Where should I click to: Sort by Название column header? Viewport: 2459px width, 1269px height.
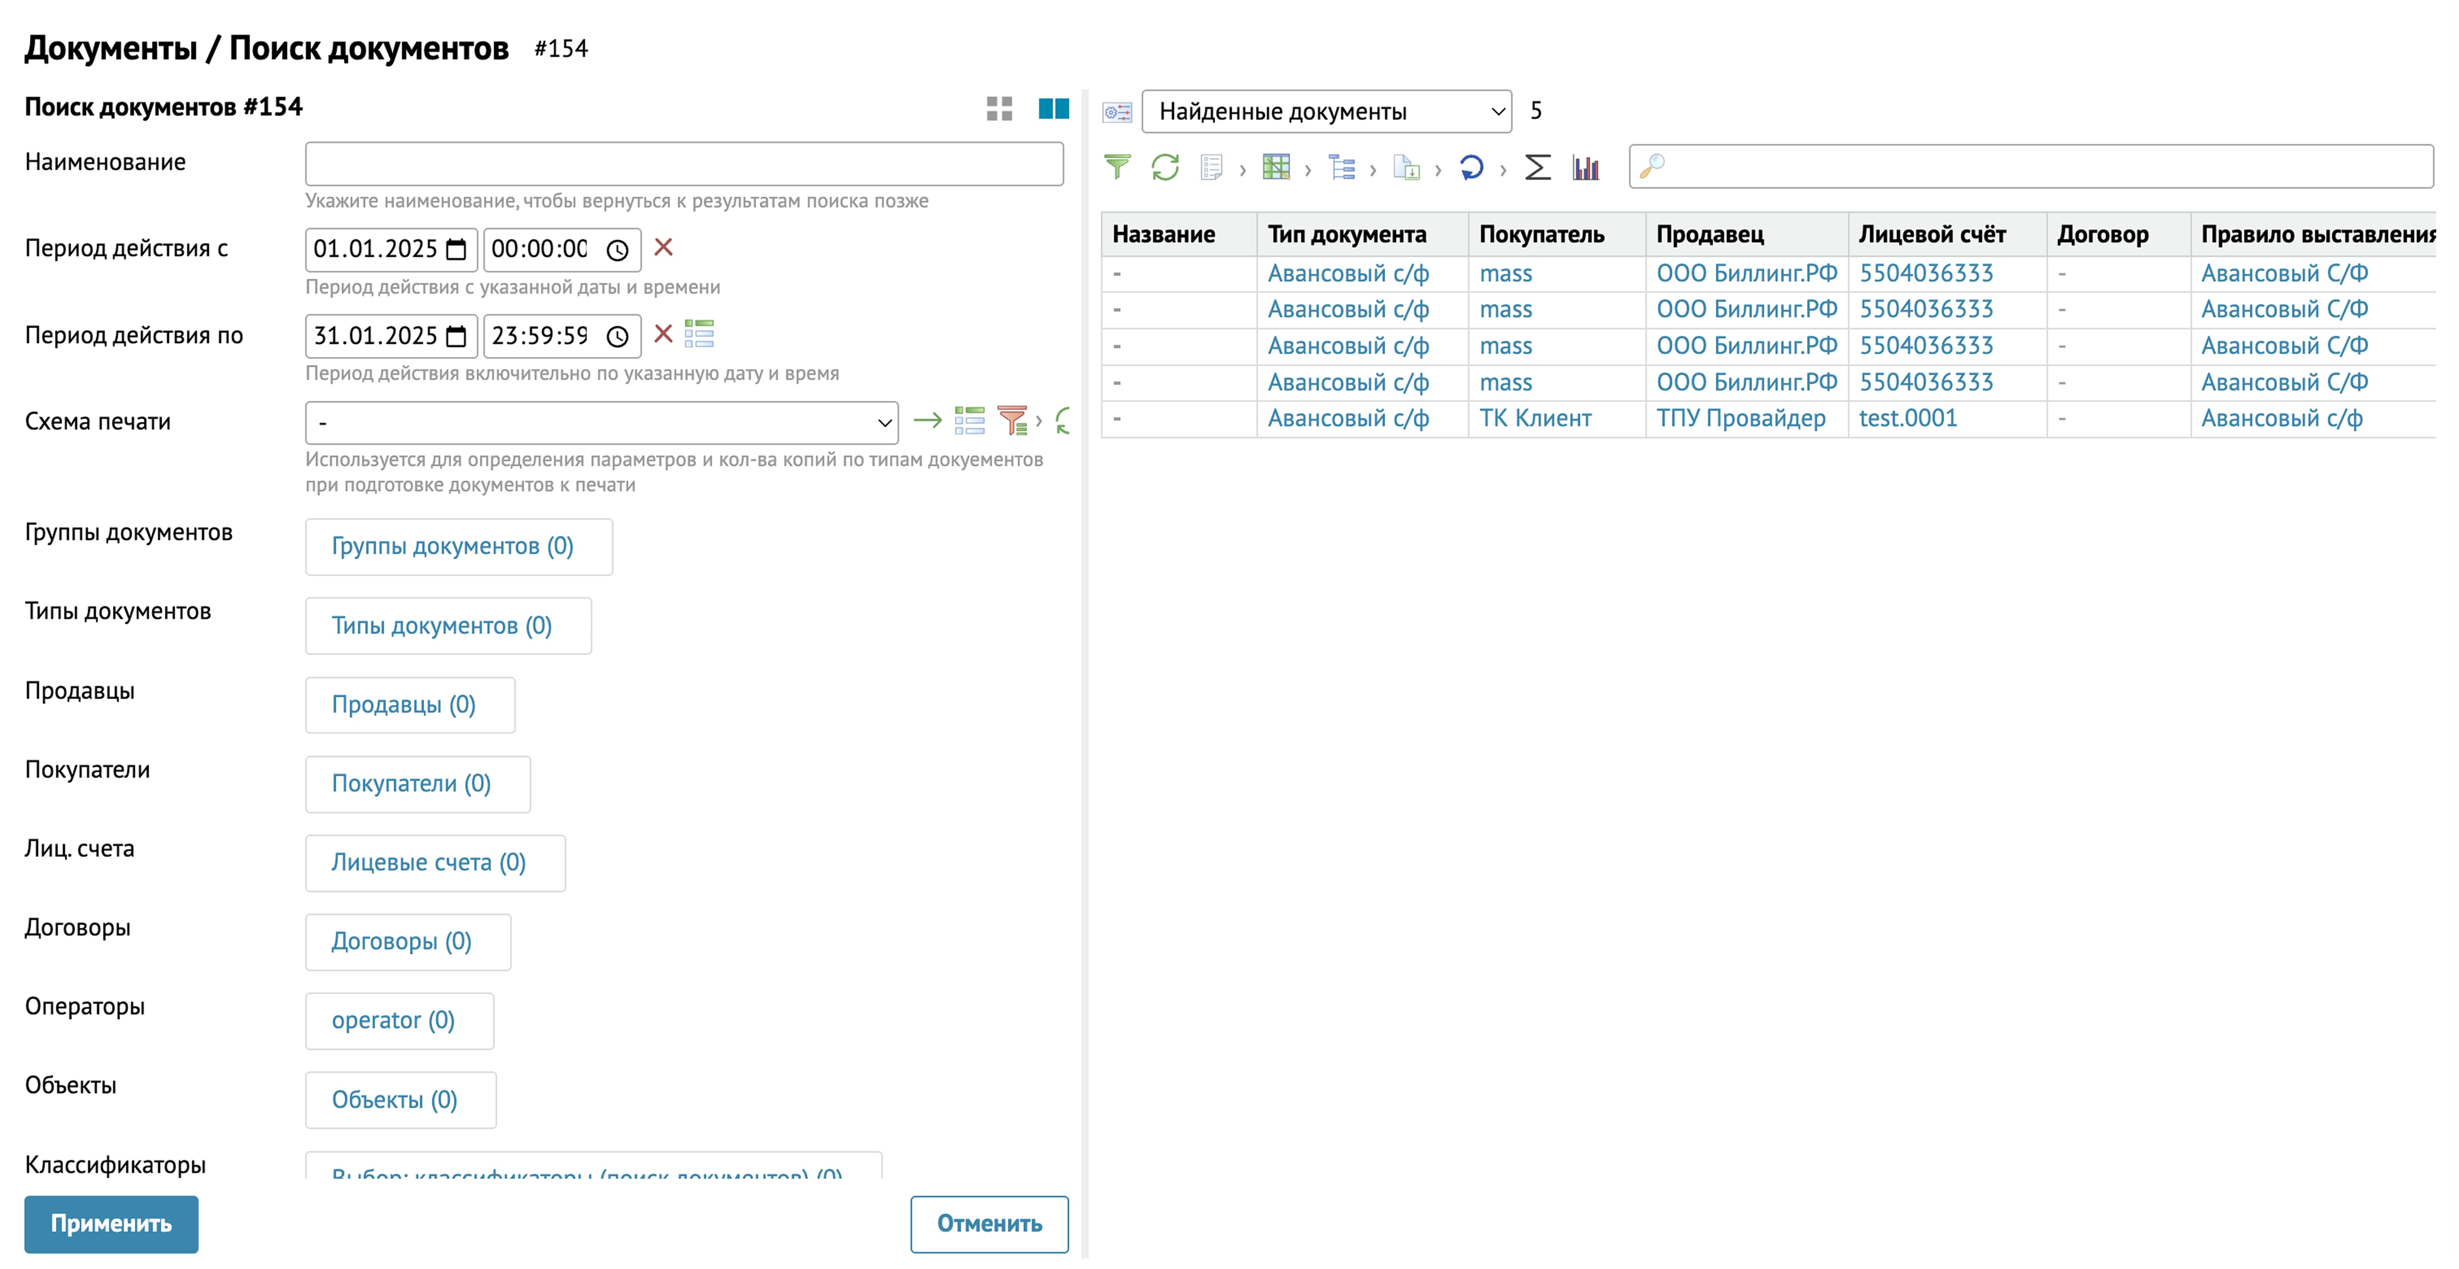point(1179,234)
